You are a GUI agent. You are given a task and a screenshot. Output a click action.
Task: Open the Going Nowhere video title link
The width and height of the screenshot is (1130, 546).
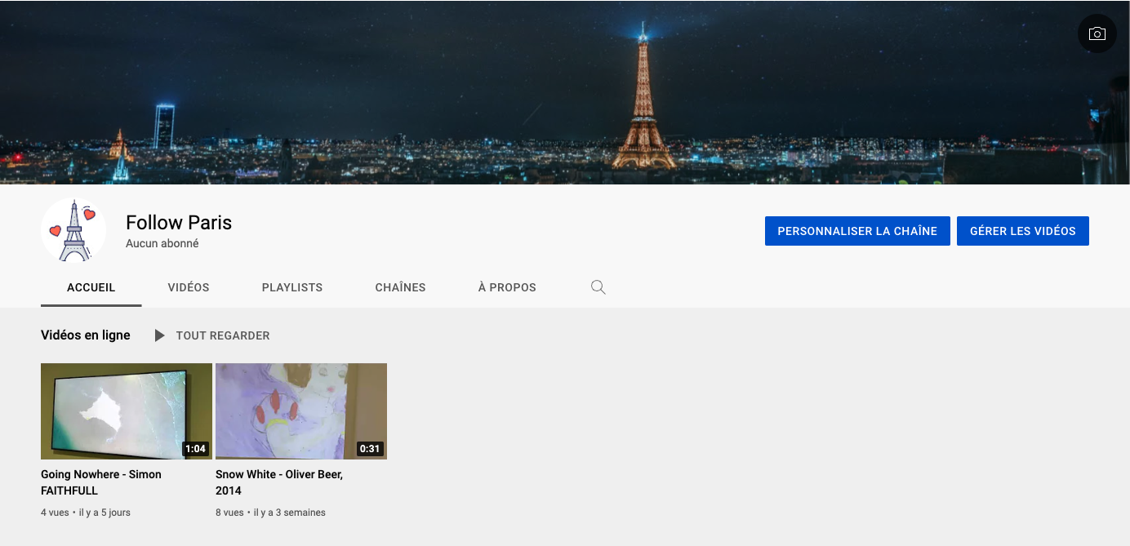[x=101, y=482]
